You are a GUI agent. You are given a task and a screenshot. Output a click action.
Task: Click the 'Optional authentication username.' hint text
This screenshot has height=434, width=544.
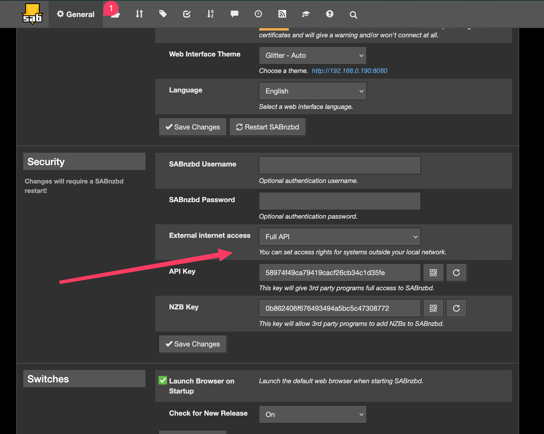coord(308,181)
